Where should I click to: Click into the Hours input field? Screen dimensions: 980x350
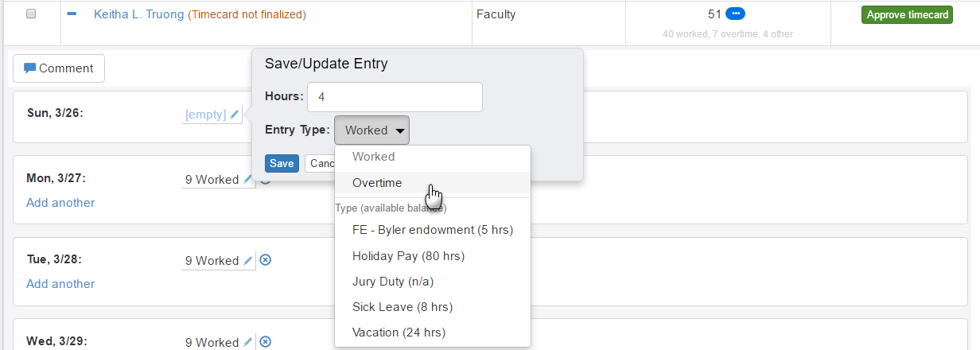[395, 97]
